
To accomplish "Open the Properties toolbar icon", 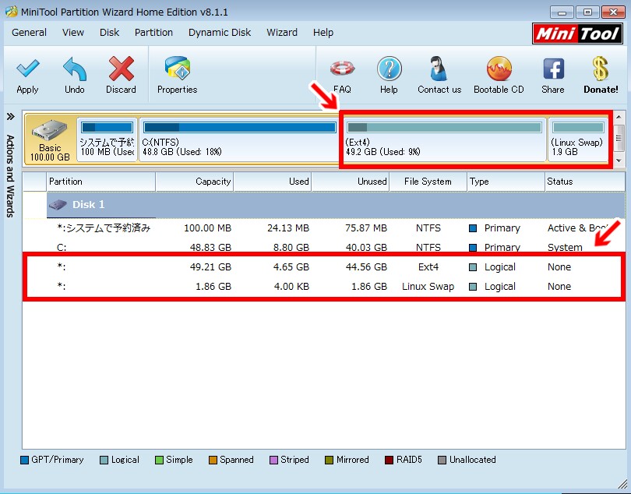I will click(178, 68).
